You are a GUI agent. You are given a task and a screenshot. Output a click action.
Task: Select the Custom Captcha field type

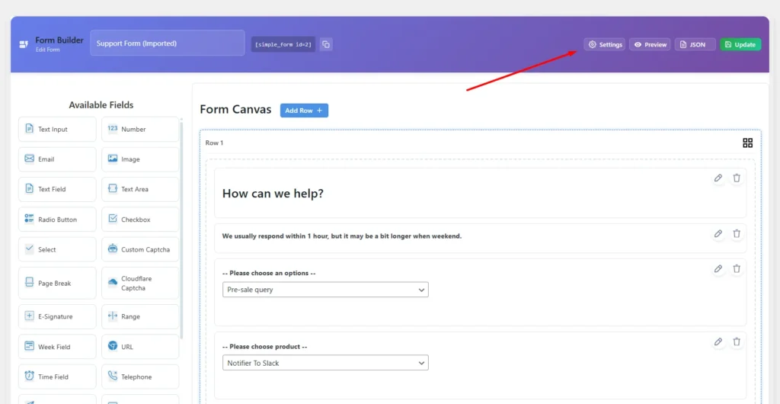tap(140, 249)
